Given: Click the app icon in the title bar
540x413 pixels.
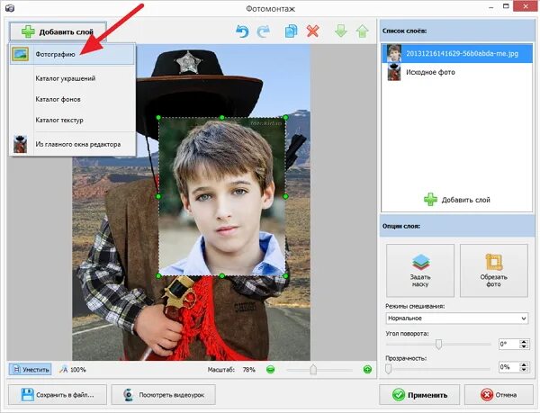Looking at the screenshot, I should pos(10,7).
